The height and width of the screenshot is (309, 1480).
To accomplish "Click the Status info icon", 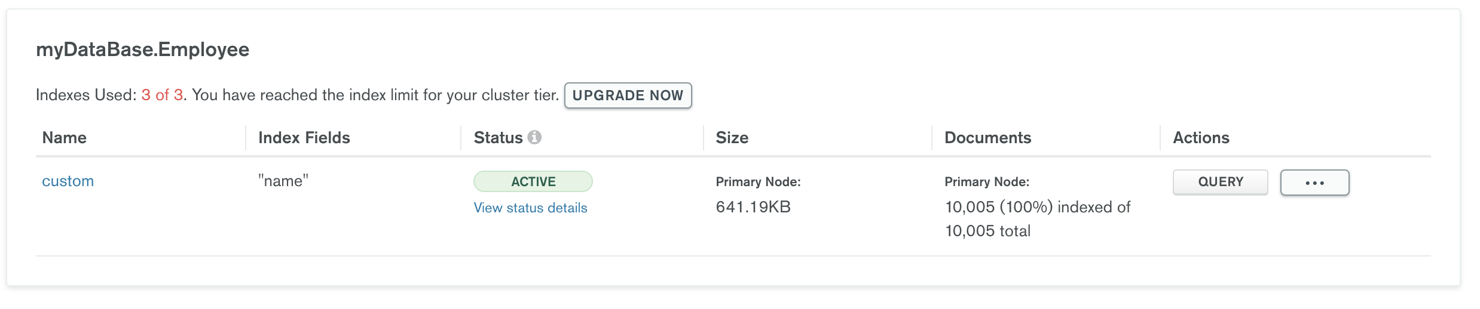I will tap(534, 137).
